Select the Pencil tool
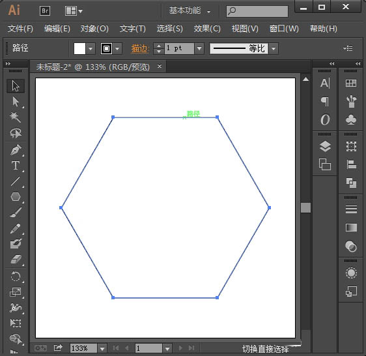This screenshot has height=356, width=366. coord(16,228)
